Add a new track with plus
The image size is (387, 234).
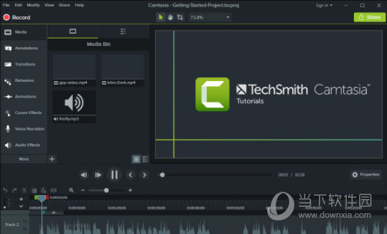(x=21, y=199)
